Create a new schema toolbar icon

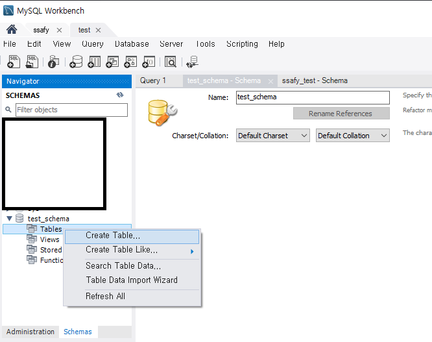76,62
